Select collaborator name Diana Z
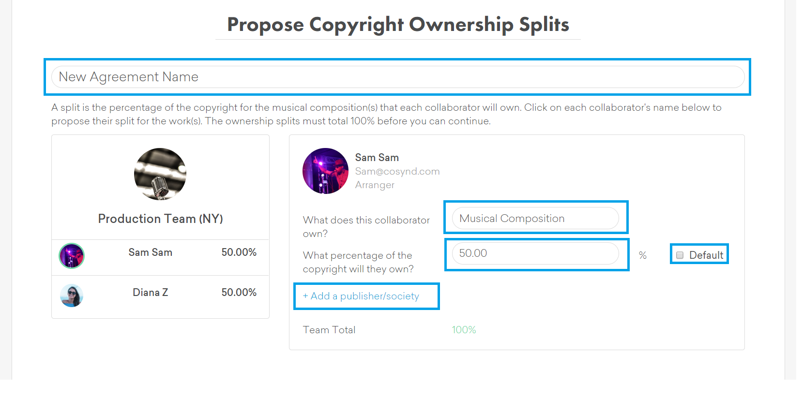The image size is (803, 399). 150,293
